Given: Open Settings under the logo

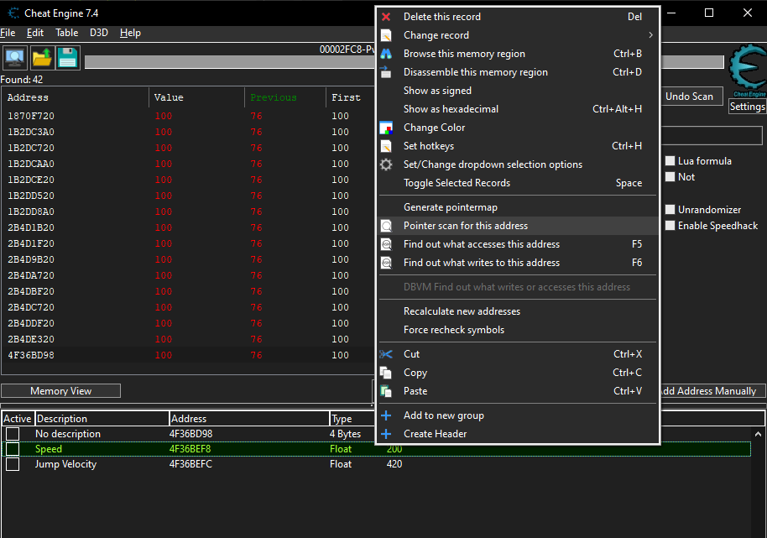Looking at the screenshot, I should [747, 107].
